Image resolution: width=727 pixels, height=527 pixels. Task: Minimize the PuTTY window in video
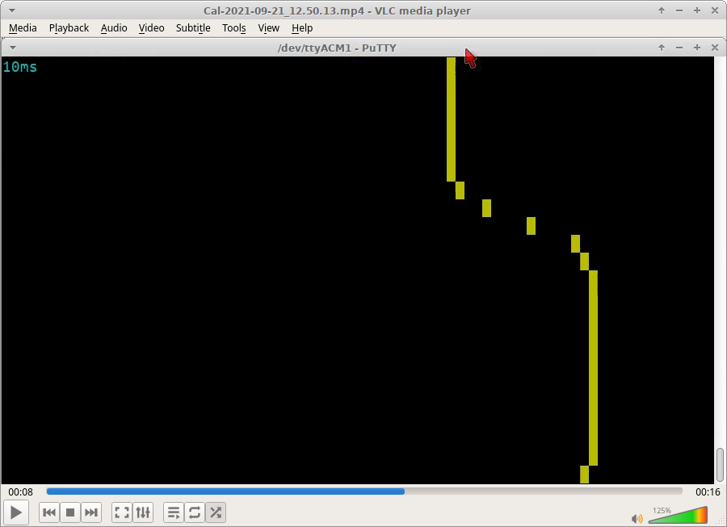pyautogui.click(x=679, y=48)
